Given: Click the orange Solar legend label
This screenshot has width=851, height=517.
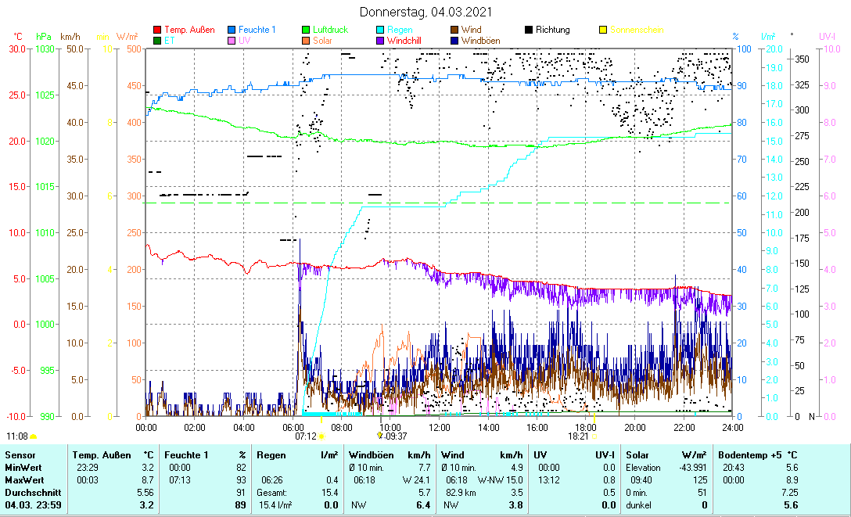Looking at the screenshot, I should point(321,40).
